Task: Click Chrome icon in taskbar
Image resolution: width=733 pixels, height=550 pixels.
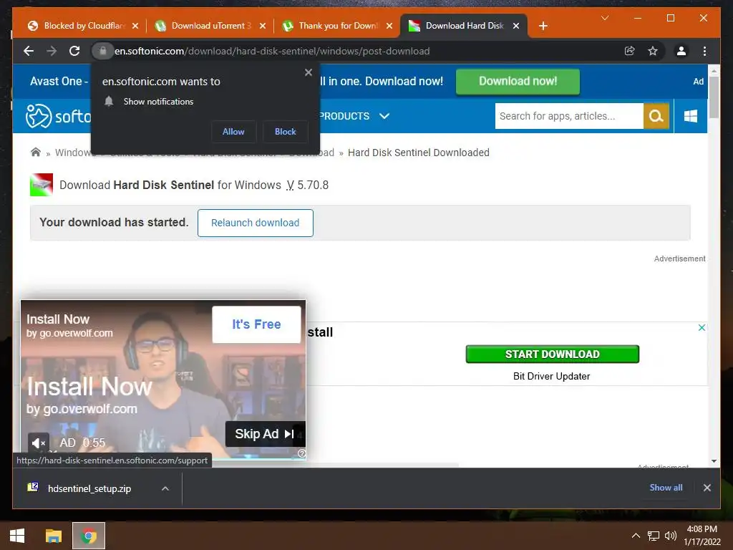Action: point(88,536)
